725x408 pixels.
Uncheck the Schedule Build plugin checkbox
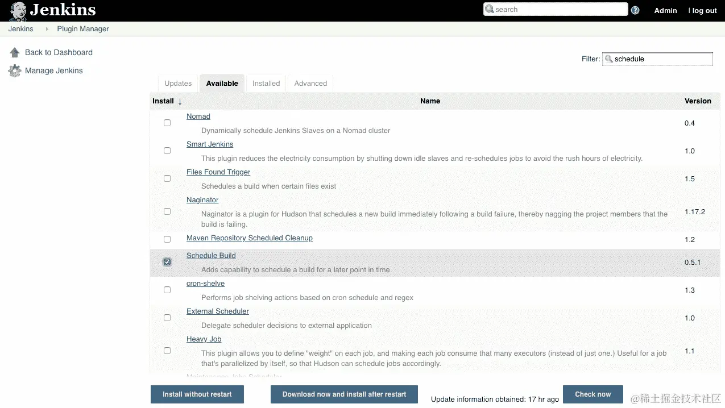167,262
